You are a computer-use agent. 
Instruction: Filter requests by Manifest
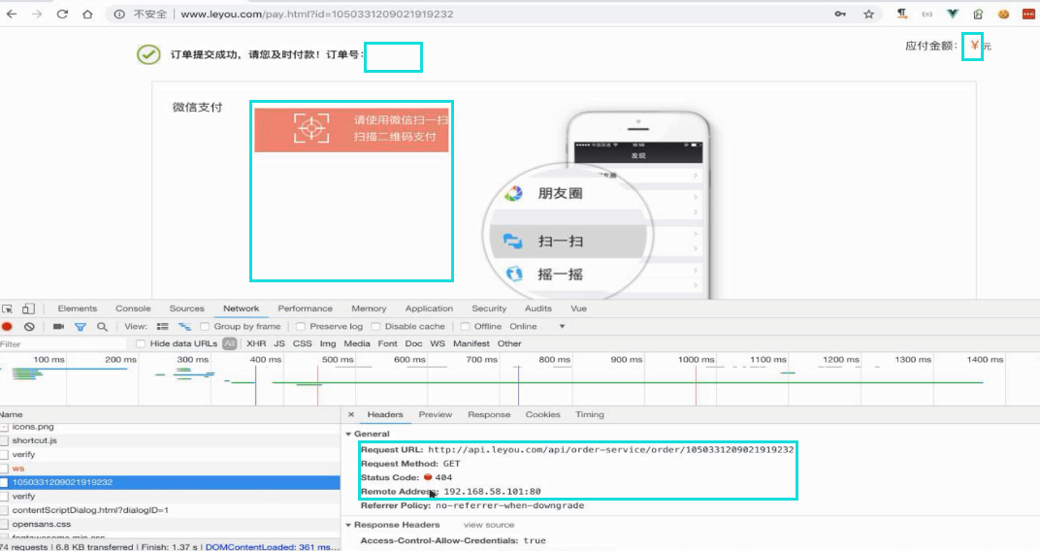point(471,343)
